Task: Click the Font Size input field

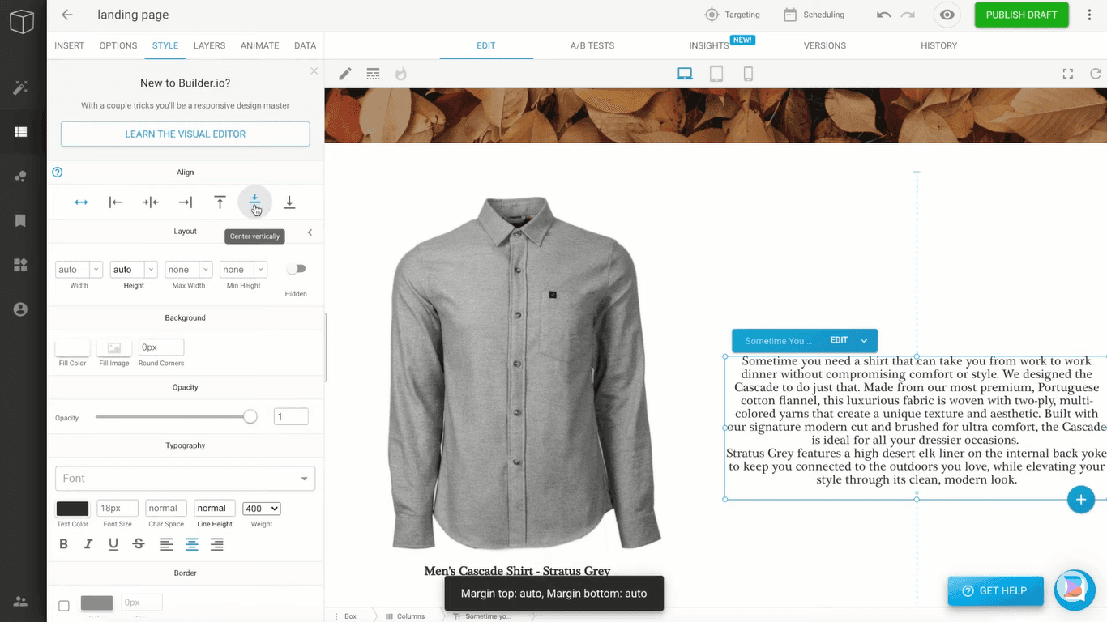Action: (118, 509)
